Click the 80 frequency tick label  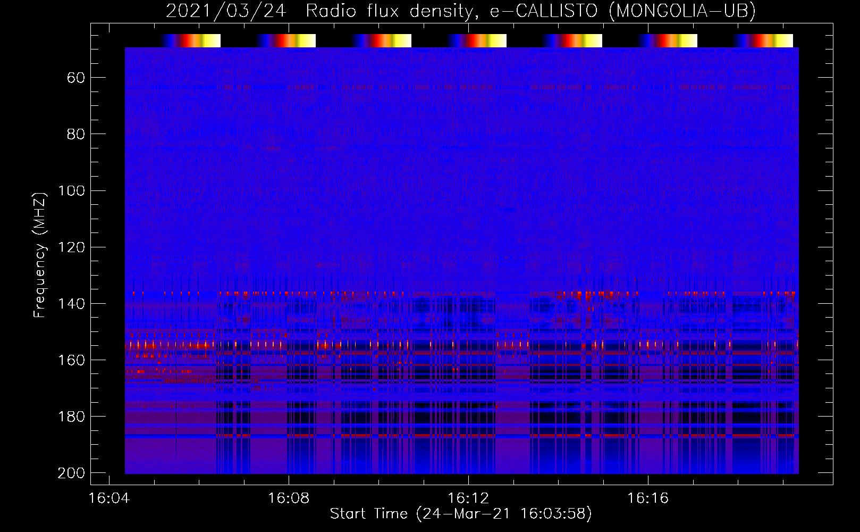tap(76, 135)
